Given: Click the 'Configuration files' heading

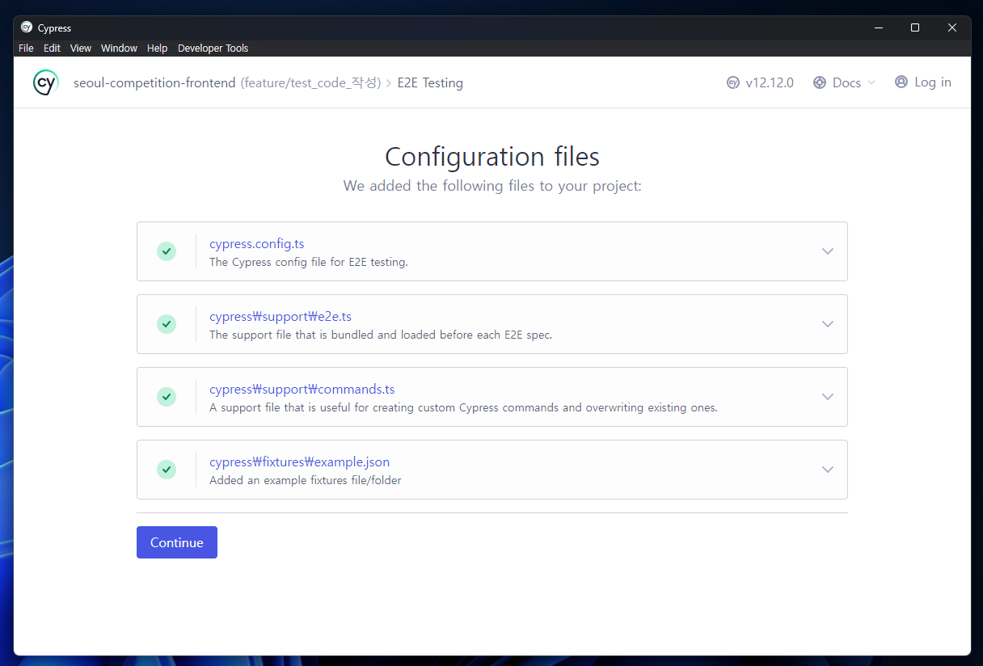Looking at the screenshot, I should pos(492,156).
